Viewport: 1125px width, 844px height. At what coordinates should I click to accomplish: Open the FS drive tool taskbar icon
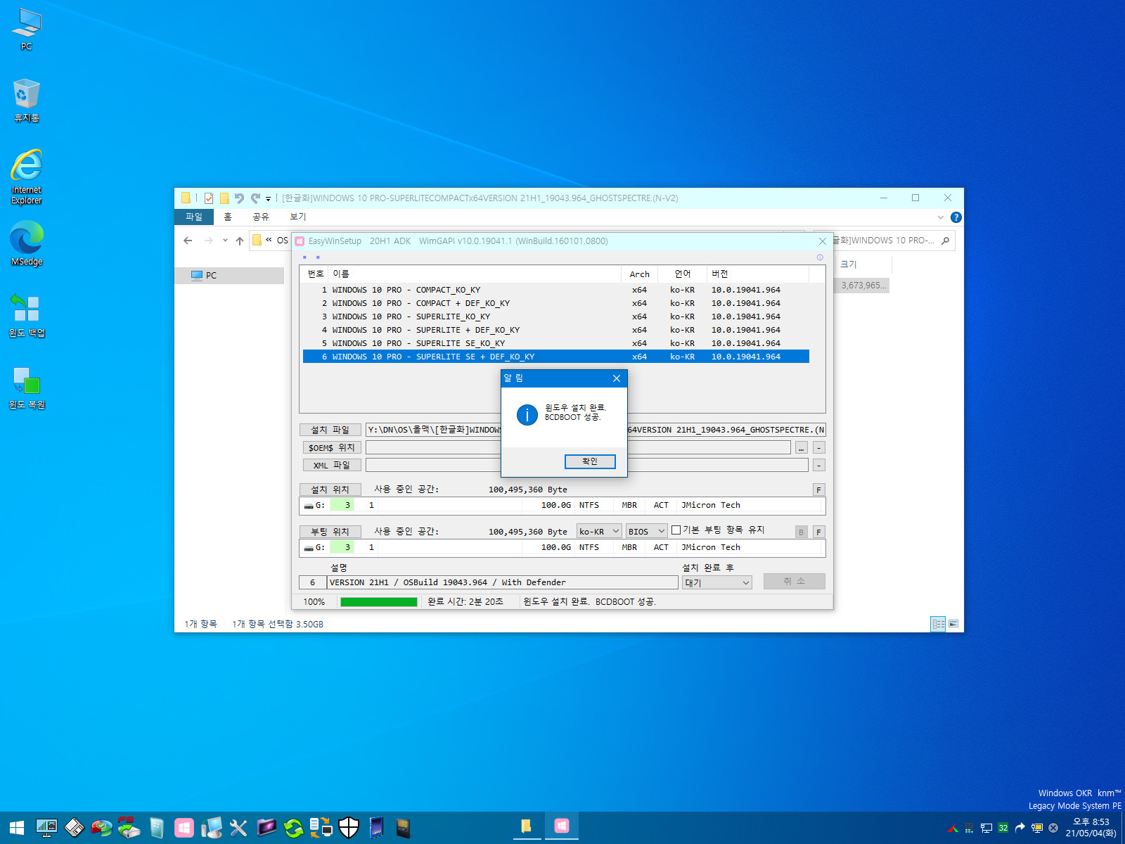pos(129,828)
